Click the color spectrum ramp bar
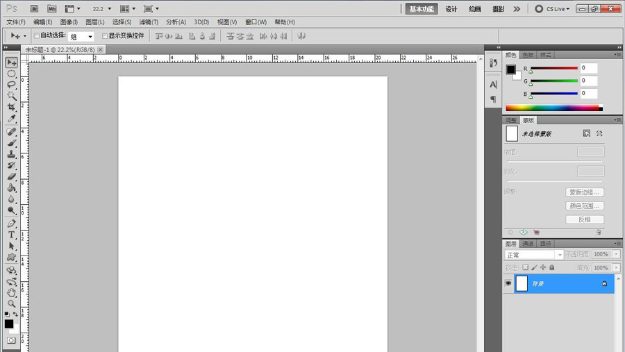Viewport: 625px width, 352px height. pos(552,108)
